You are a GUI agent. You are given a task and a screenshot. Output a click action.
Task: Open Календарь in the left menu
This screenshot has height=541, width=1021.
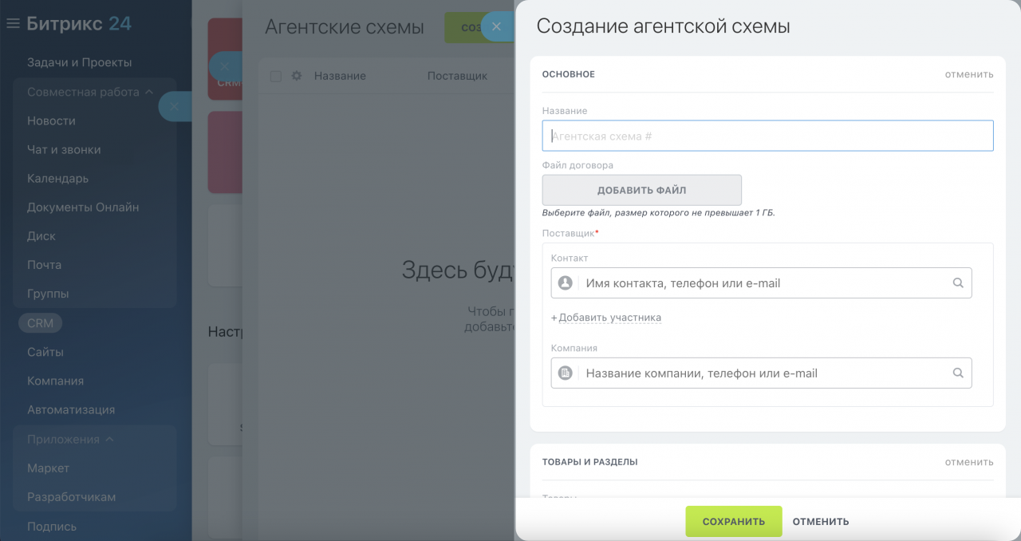click(57, 178)
